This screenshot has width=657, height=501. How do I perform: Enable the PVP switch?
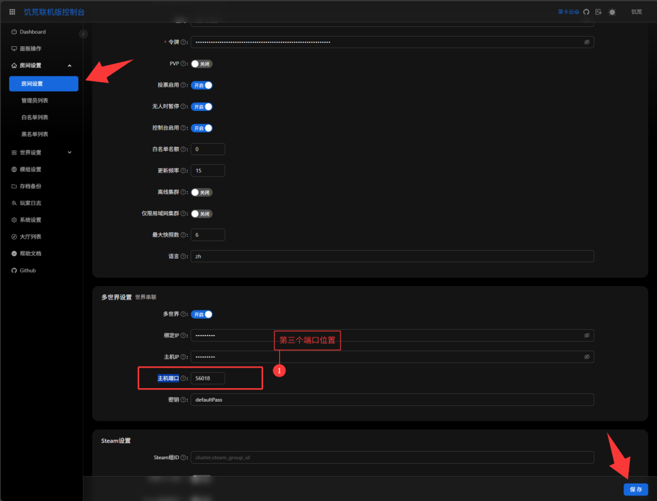[x=201, y=64]
